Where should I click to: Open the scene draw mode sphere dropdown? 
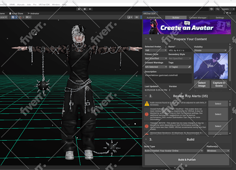(130, 17)
